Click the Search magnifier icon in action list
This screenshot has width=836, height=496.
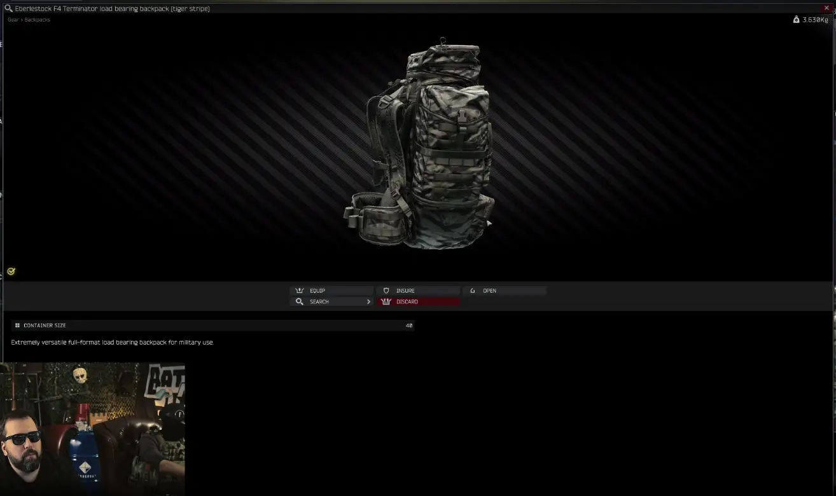[x=300, y=301]
